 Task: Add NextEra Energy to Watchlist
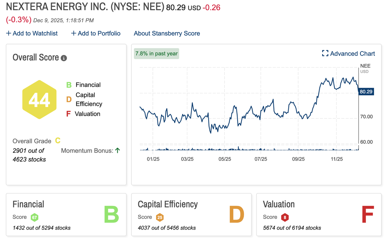(x=32, y=33)
